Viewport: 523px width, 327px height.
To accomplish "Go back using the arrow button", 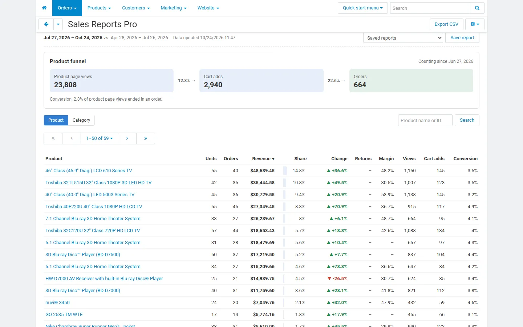I will click(46, 24).
